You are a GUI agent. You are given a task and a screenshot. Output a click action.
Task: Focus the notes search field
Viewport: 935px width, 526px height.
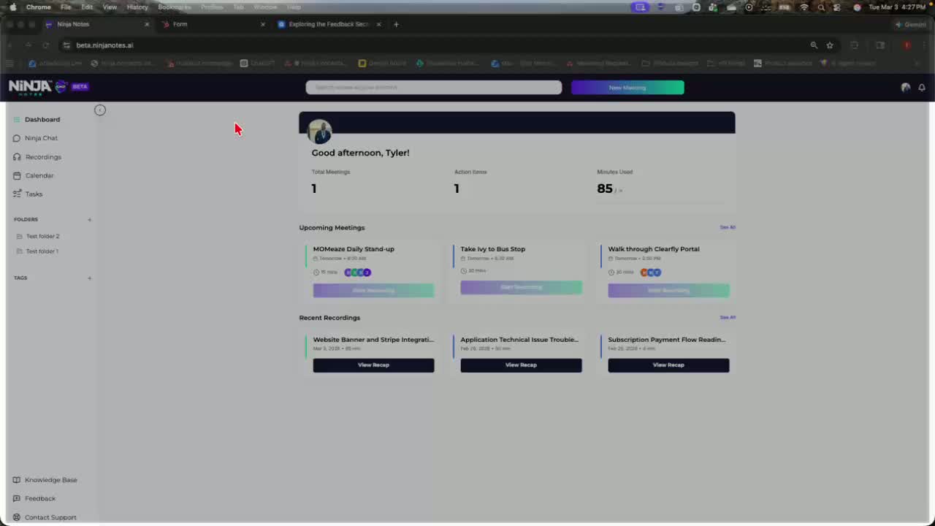click(433, 88)
